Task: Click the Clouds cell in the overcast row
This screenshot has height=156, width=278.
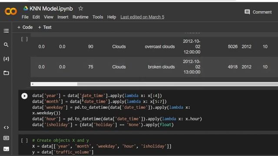Action: 119,47
